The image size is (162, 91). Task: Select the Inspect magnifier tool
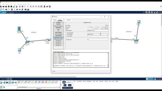click(x=4, y=10)
